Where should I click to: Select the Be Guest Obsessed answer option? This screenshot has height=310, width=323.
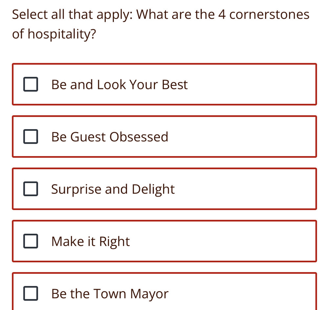164,137
